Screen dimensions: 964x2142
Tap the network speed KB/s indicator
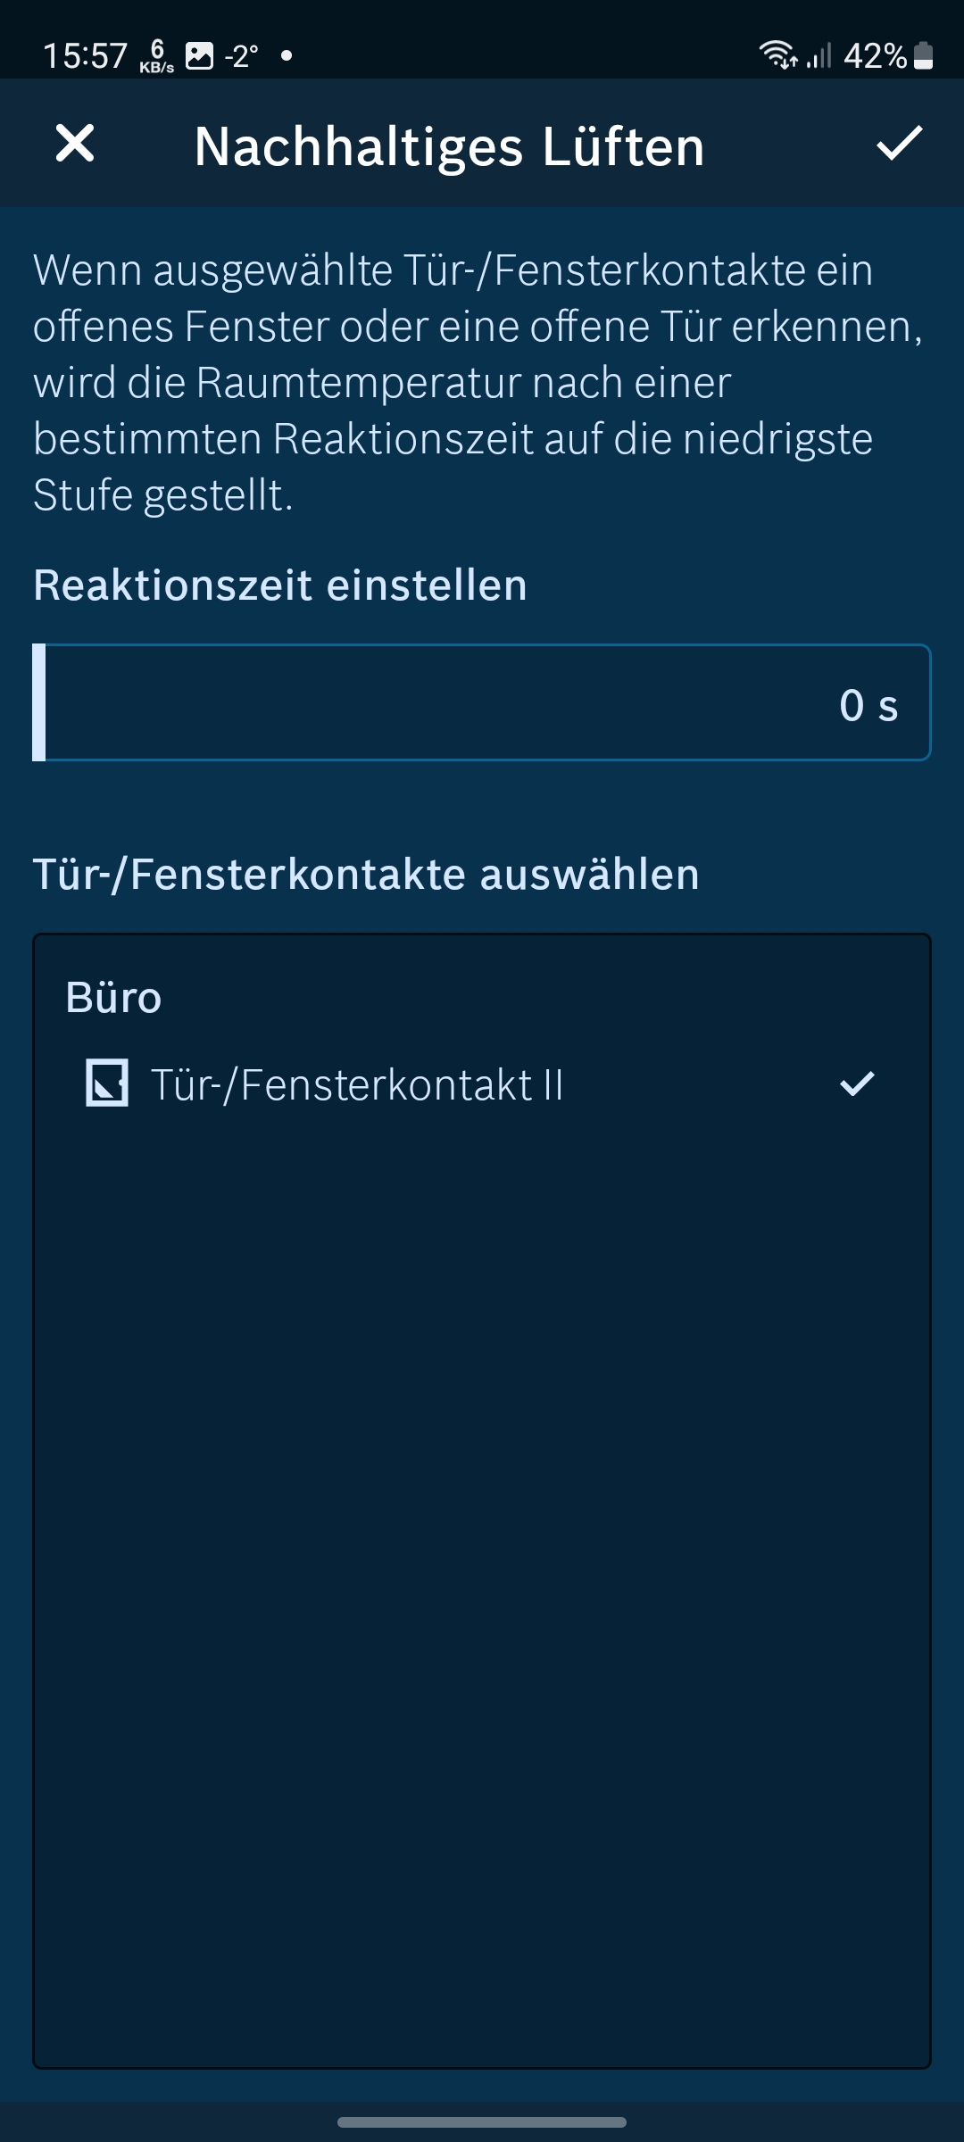(157, 56)
